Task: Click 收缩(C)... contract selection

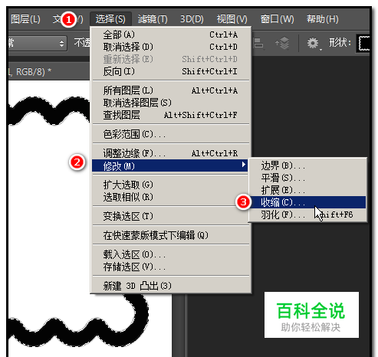Action: tap(307, 202)
